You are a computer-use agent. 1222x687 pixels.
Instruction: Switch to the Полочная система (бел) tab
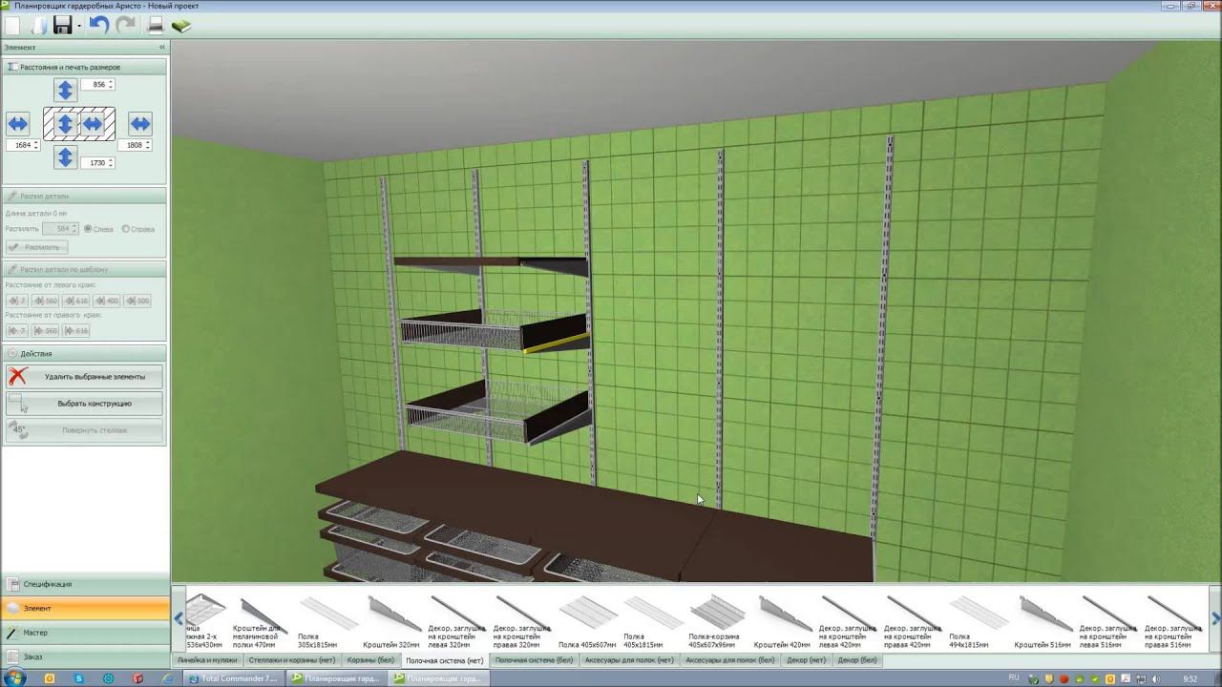click(x=534, y=660)
